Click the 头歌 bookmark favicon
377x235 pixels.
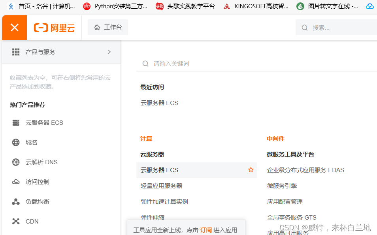(x=159, y=6)
